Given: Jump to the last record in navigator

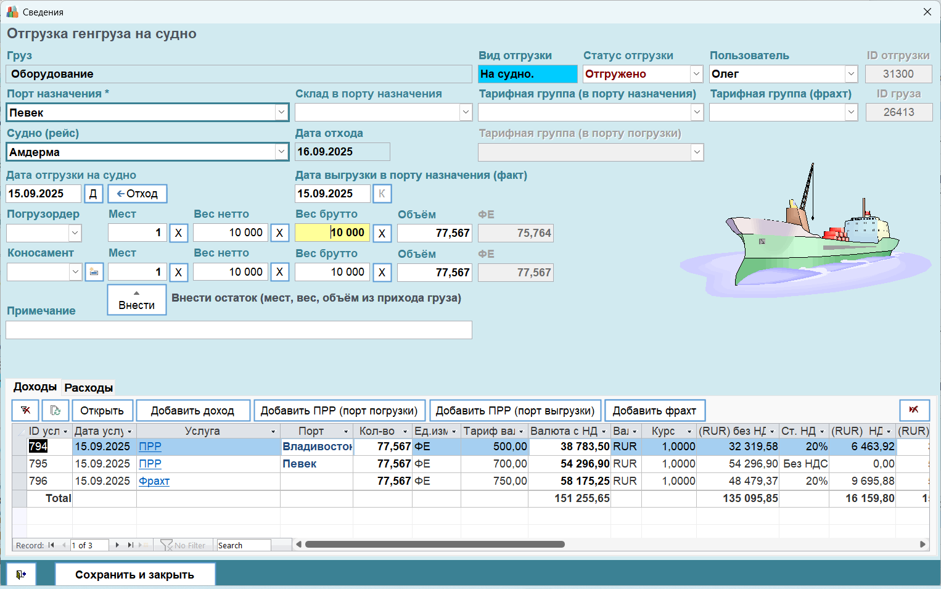Looking at the screenshot, I should click(x=130, y=545).
